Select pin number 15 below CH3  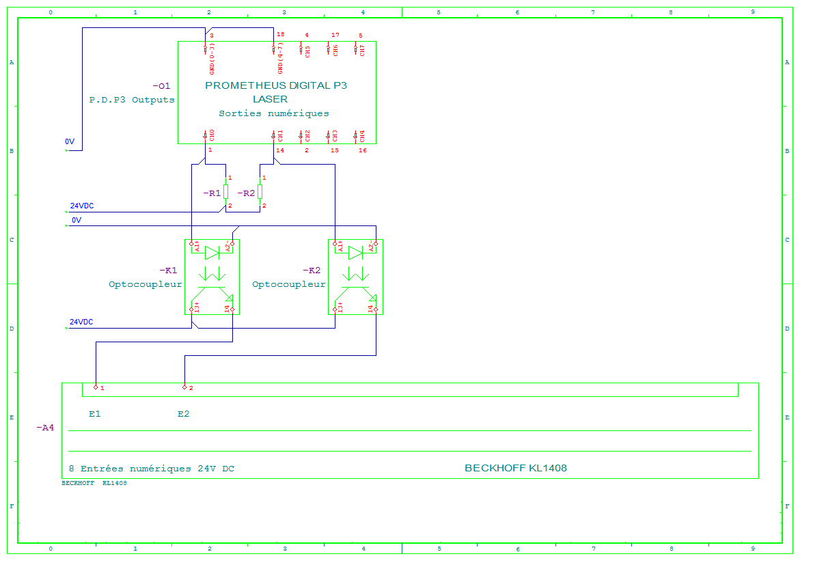pos(335,150)
